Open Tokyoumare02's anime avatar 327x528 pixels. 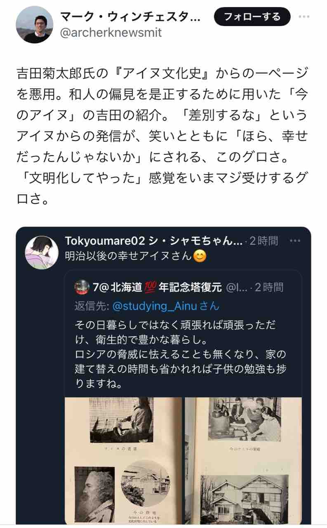(x=42, y=252)
